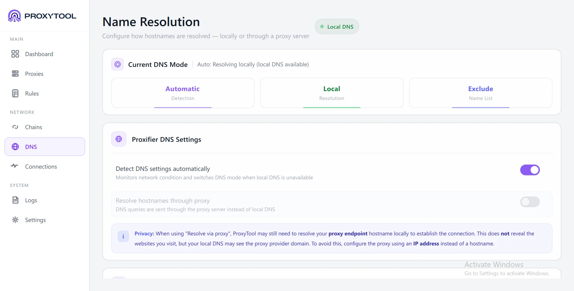Click the Logs document icon
Image resolution: width=574 pixels, height=291 pixels.
15,200
